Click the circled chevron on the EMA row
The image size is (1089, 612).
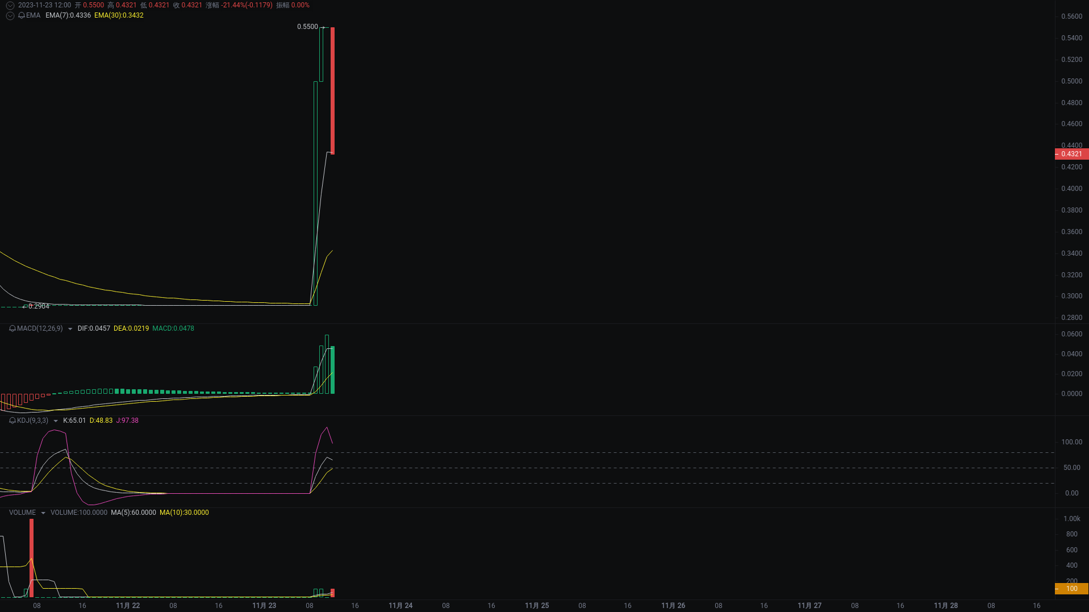point(10,15)
